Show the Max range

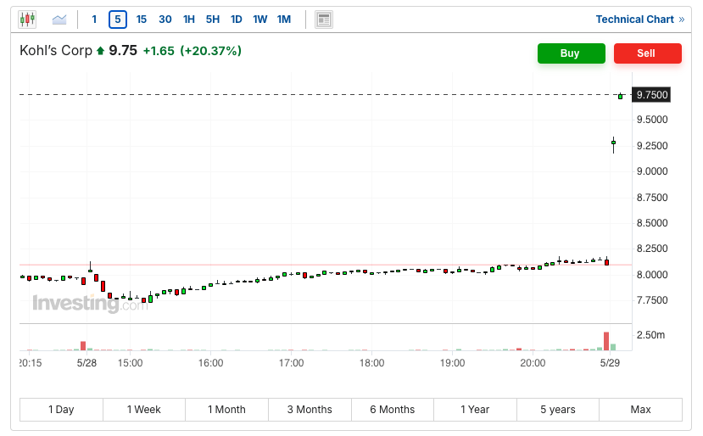click(x=641, y=410)
